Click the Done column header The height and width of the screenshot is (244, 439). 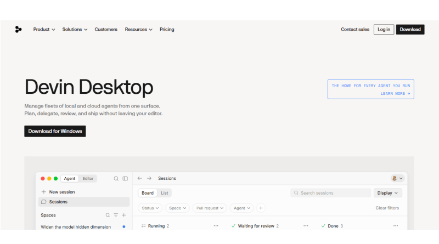pyautogui.click(x=332, y=226)
